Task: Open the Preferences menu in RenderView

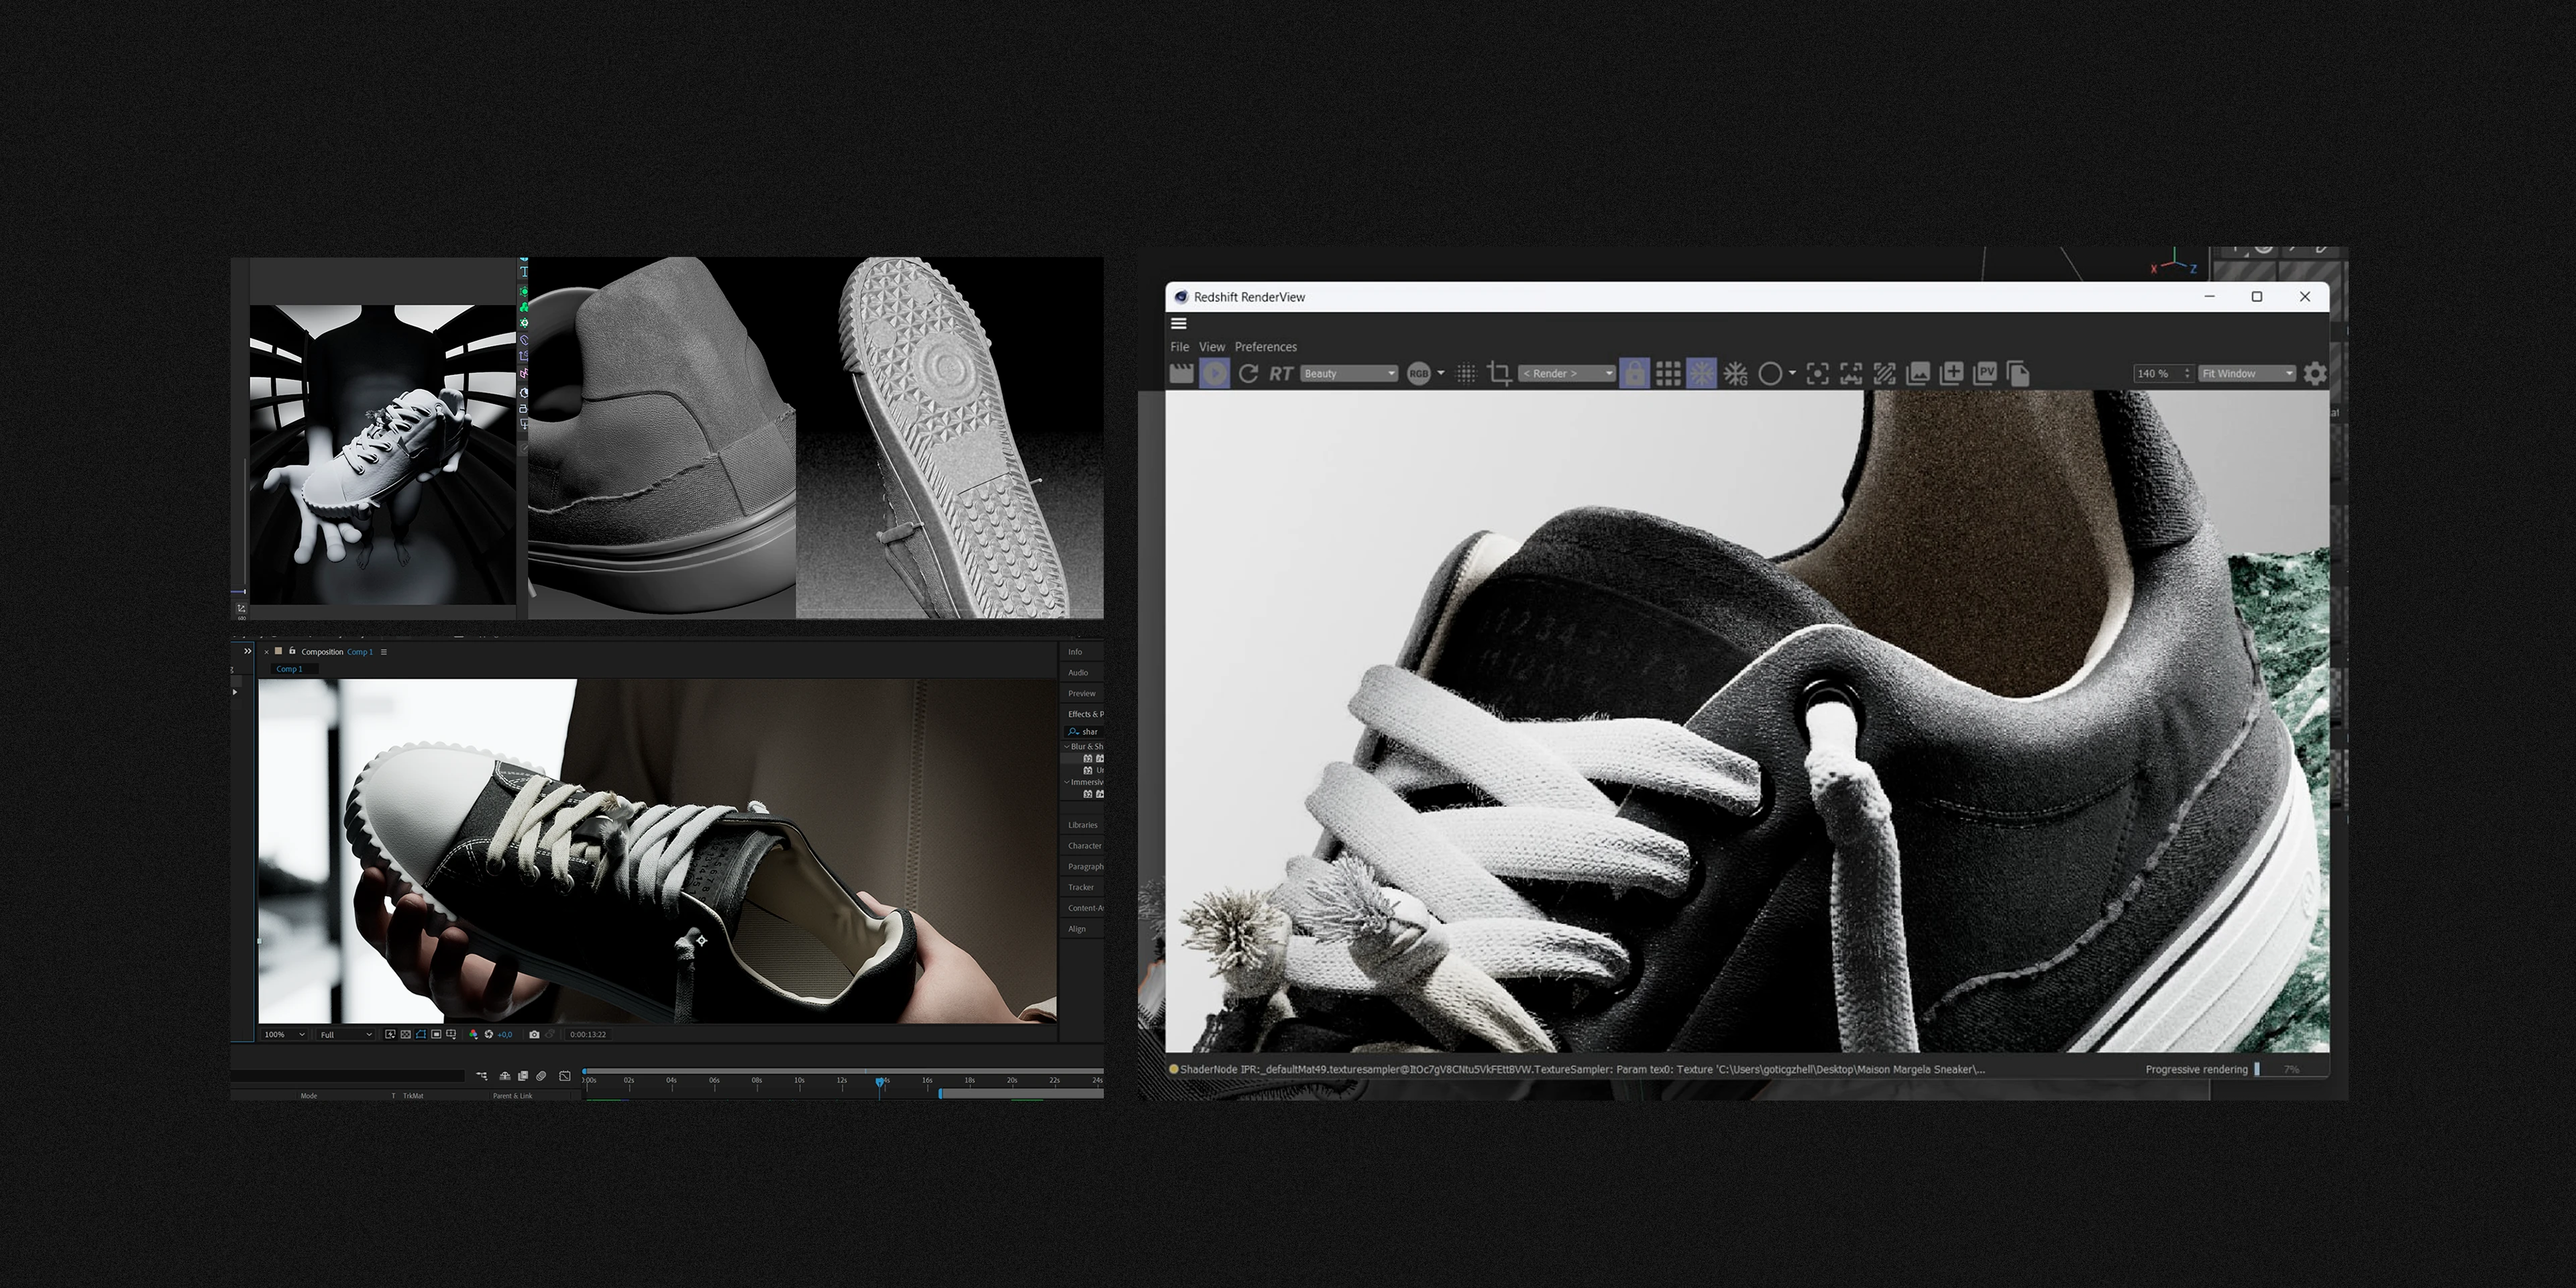Action: coord(1266,347)
